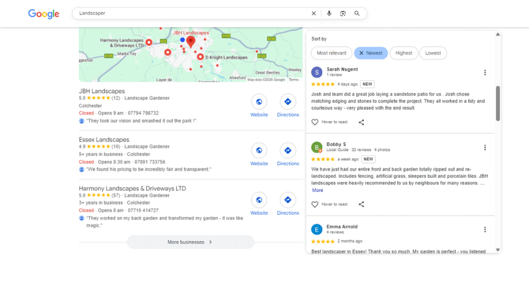Open Harmony Landscapes website globe icon
This screenshot has width=529, height=282.
[x=259, y=200]
